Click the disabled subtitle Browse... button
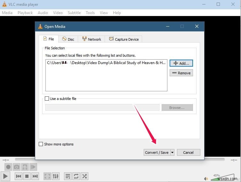 [177, 108]
